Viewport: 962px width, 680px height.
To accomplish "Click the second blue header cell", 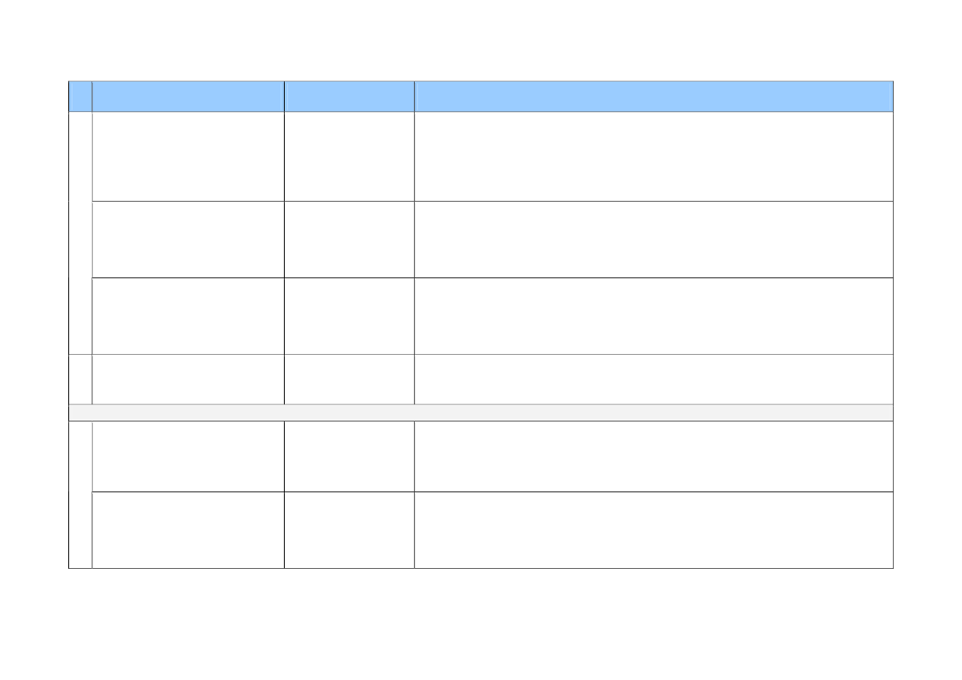I will 188,96.
